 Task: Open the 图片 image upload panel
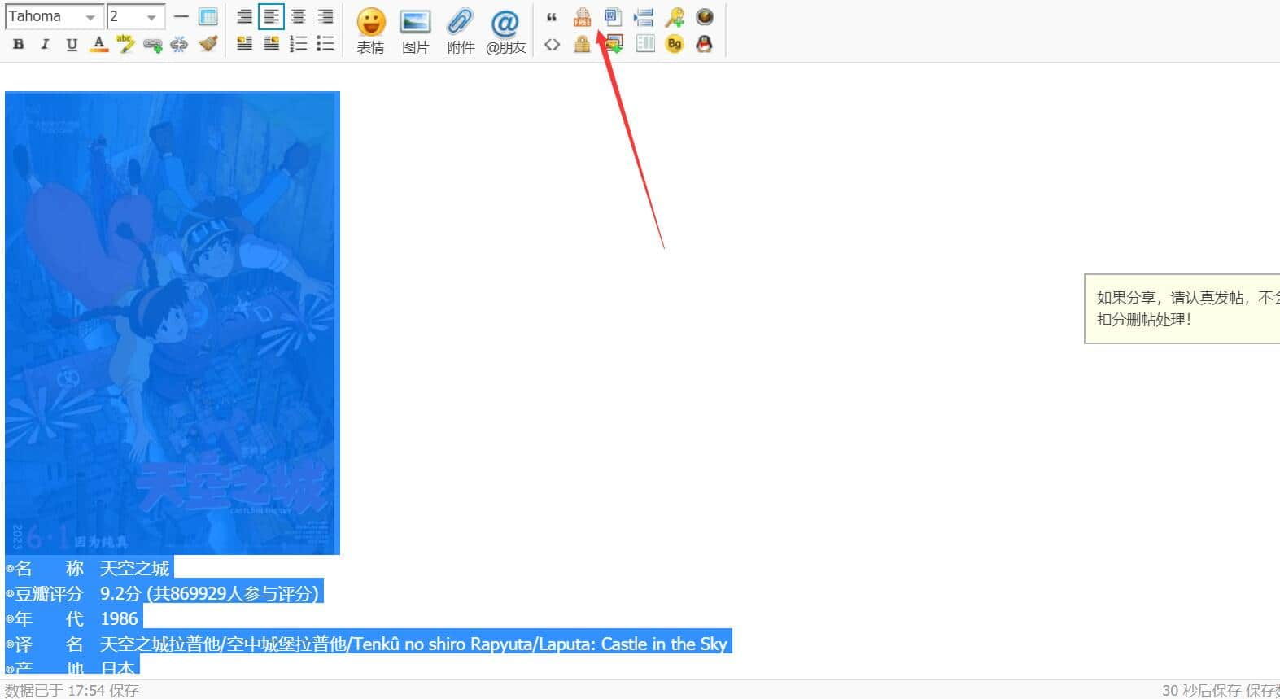tap(415, 31)
